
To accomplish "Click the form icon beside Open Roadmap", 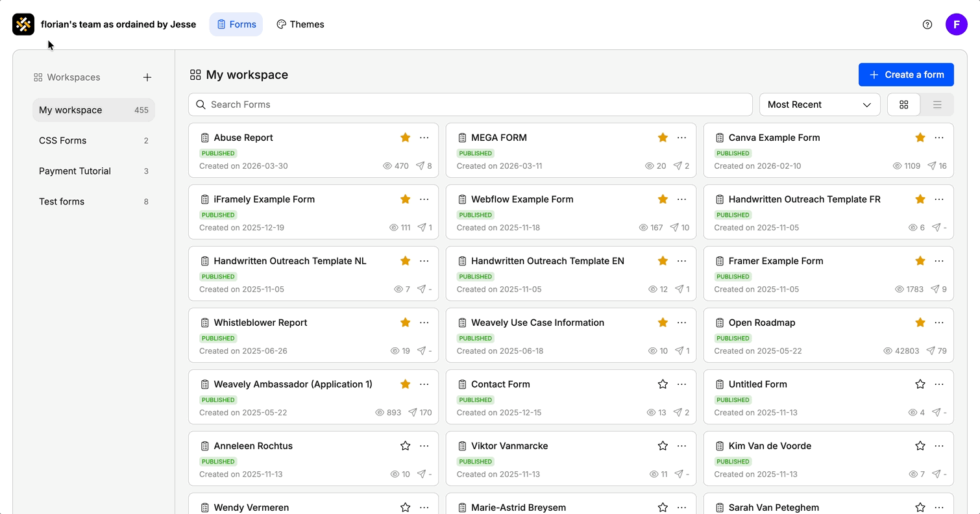I will [720, 323].
